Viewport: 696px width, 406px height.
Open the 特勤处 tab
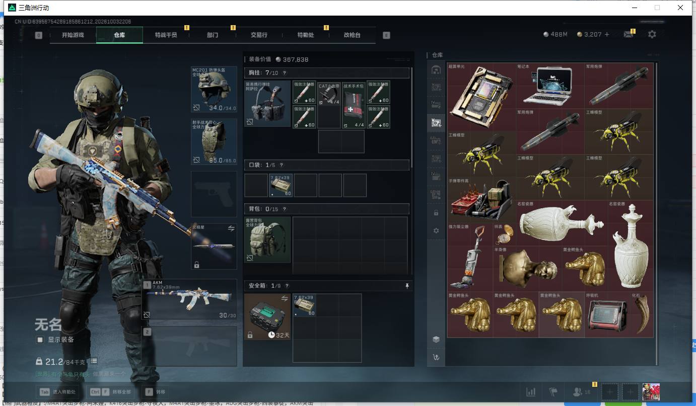point(306,35)
